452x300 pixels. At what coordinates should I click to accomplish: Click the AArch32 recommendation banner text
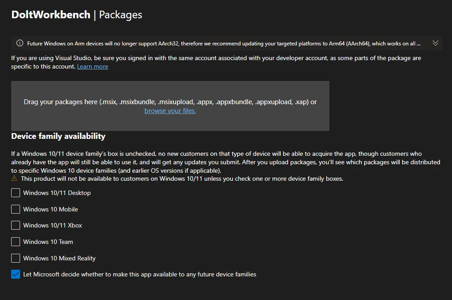(223, 43)
